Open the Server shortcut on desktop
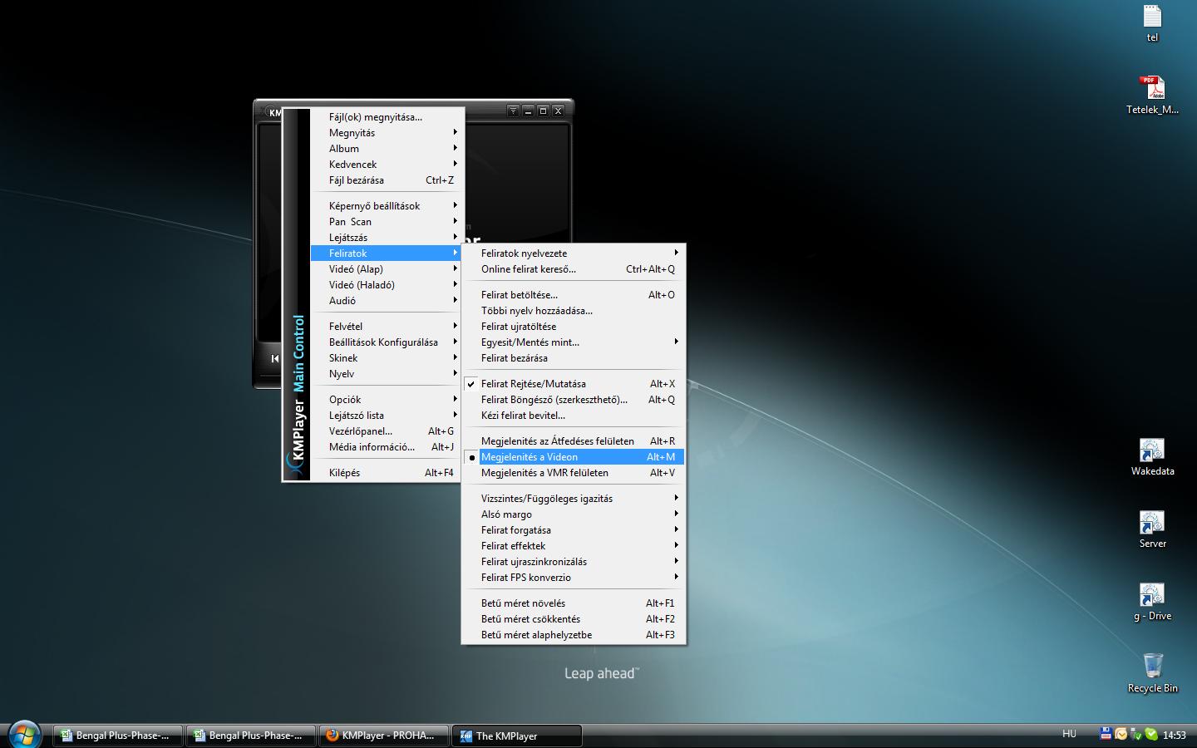The image size is (1197, 748). 1152,529
